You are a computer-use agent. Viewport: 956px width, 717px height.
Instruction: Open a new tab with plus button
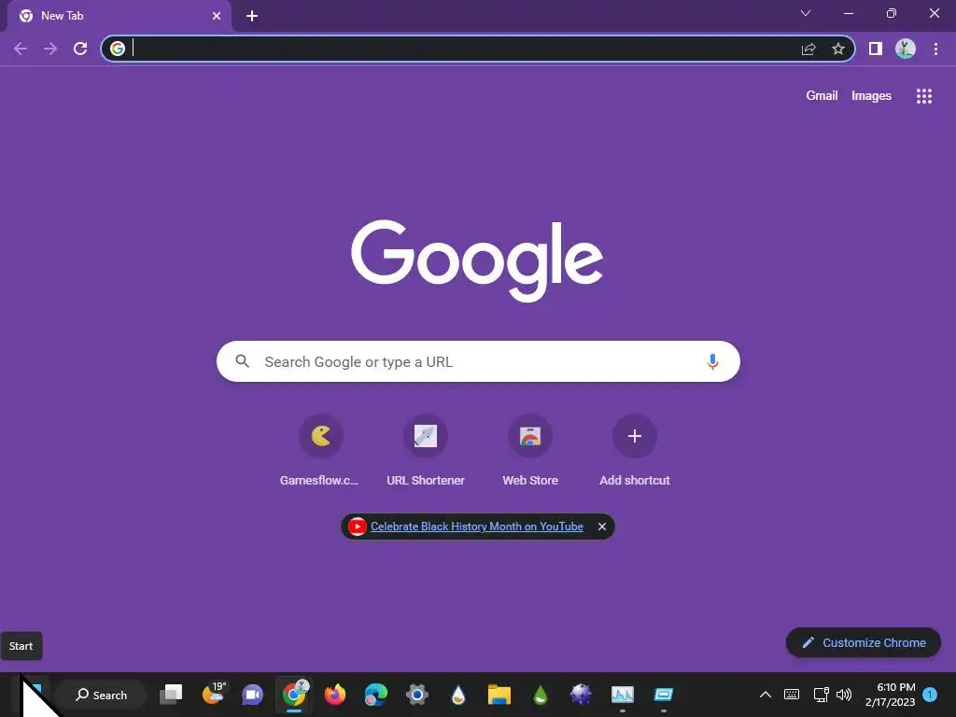(252, 16)
